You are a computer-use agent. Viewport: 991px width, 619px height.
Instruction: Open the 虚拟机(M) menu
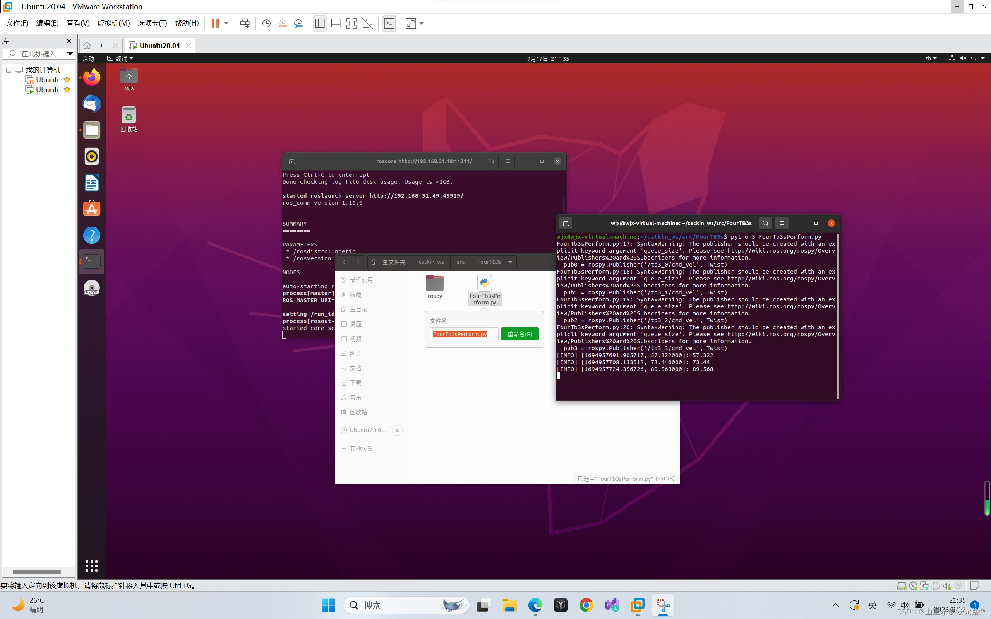point(113,23)
